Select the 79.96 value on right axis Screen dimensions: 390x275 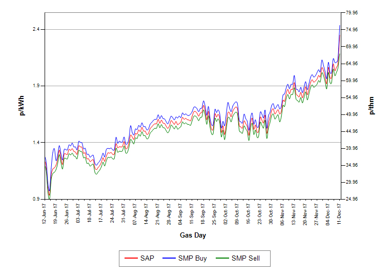point(352,12)
